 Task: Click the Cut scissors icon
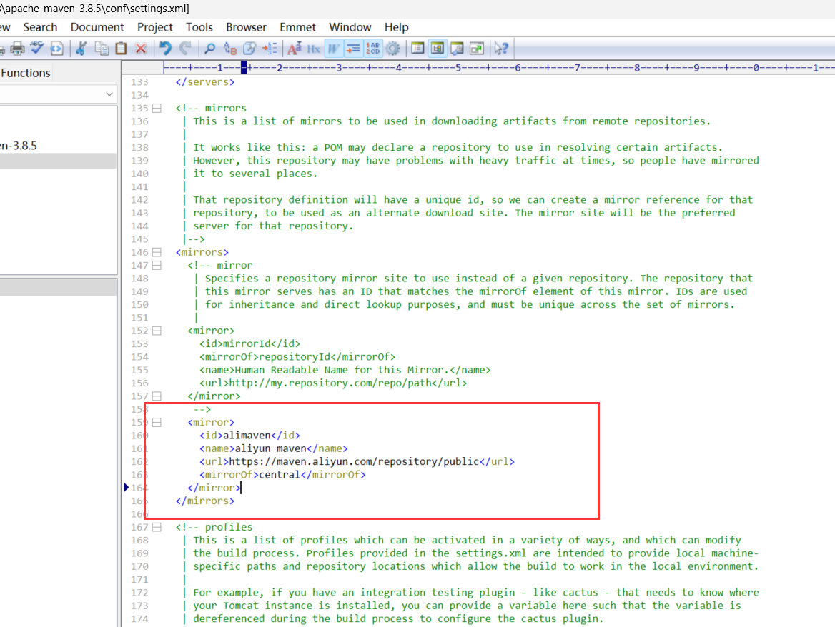pos(81,49)
